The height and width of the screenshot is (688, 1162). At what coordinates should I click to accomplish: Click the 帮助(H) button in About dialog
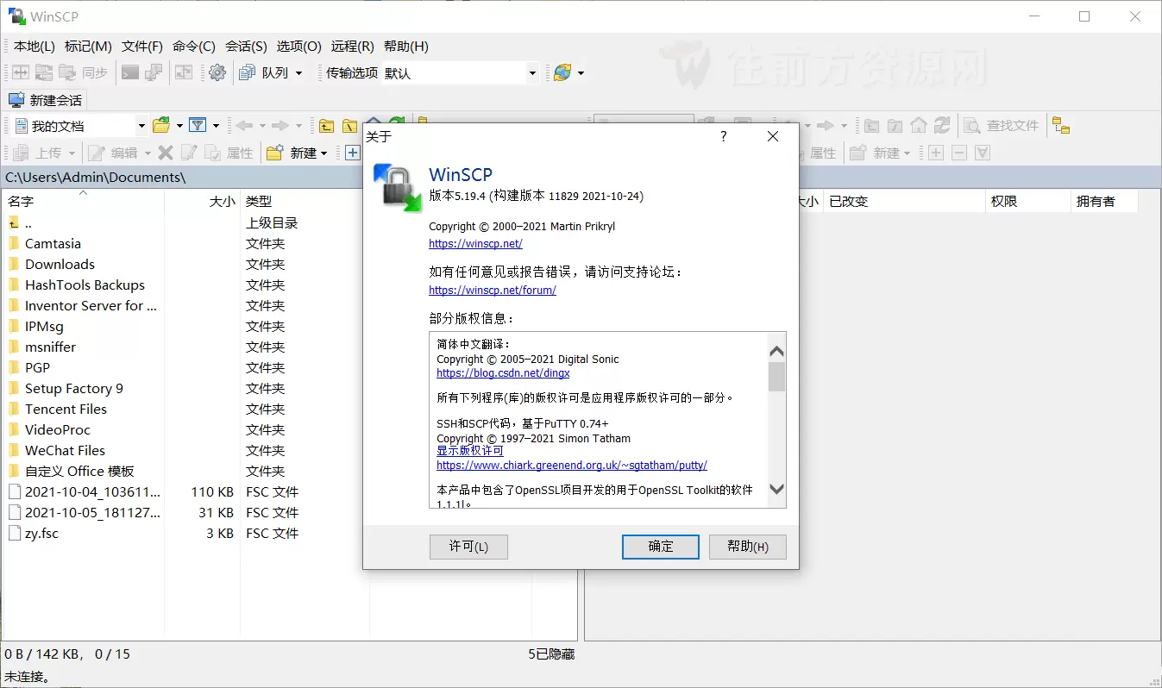[748, 547]
